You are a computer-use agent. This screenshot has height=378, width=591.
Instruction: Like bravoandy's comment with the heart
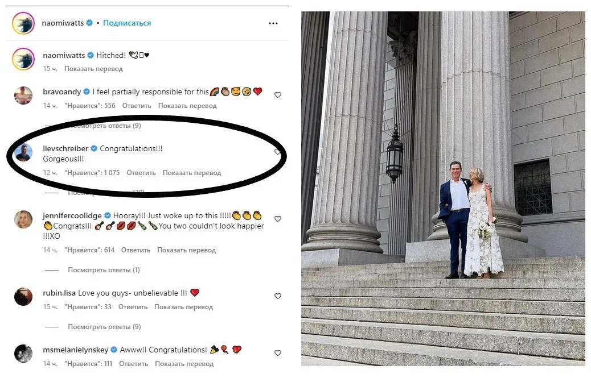278,95
